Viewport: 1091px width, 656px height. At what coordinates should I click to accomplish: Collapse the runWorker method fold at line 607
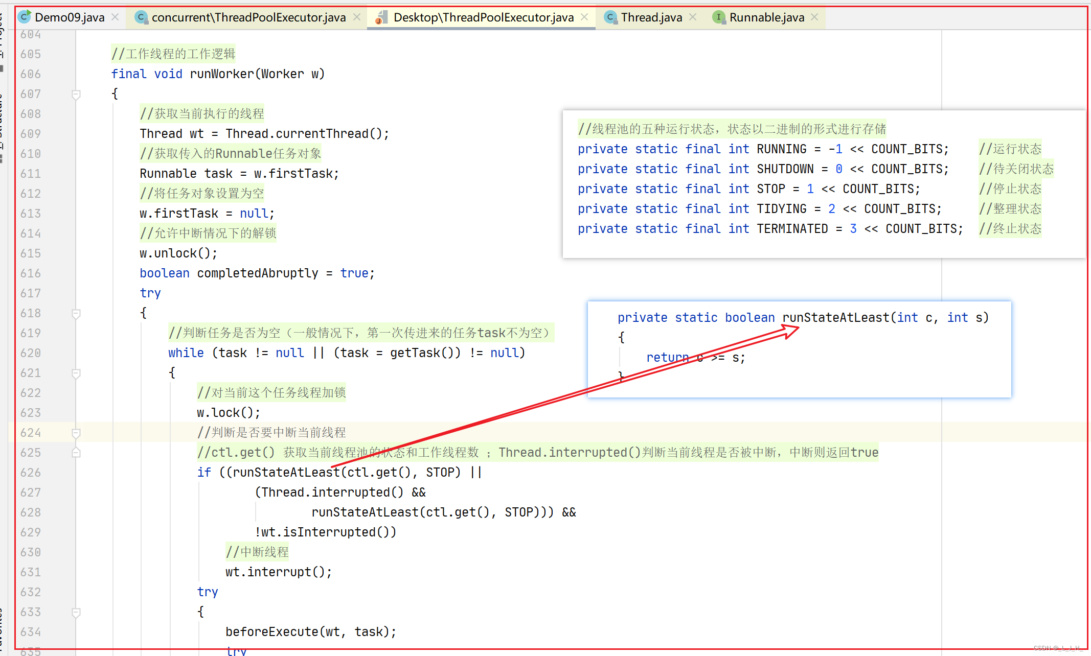click(x=76, y=95)
